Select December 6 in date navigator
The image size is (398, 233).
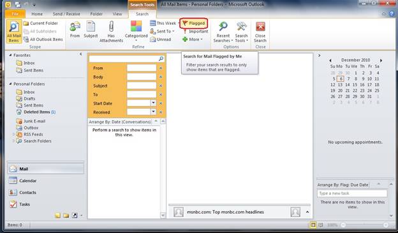[341, 79]
